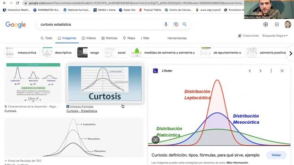Viewport: 294px width, 165px height.
Task: Select the mesocurtica suggestion chip
Action: pyautogui.click(x=22, y=53)
